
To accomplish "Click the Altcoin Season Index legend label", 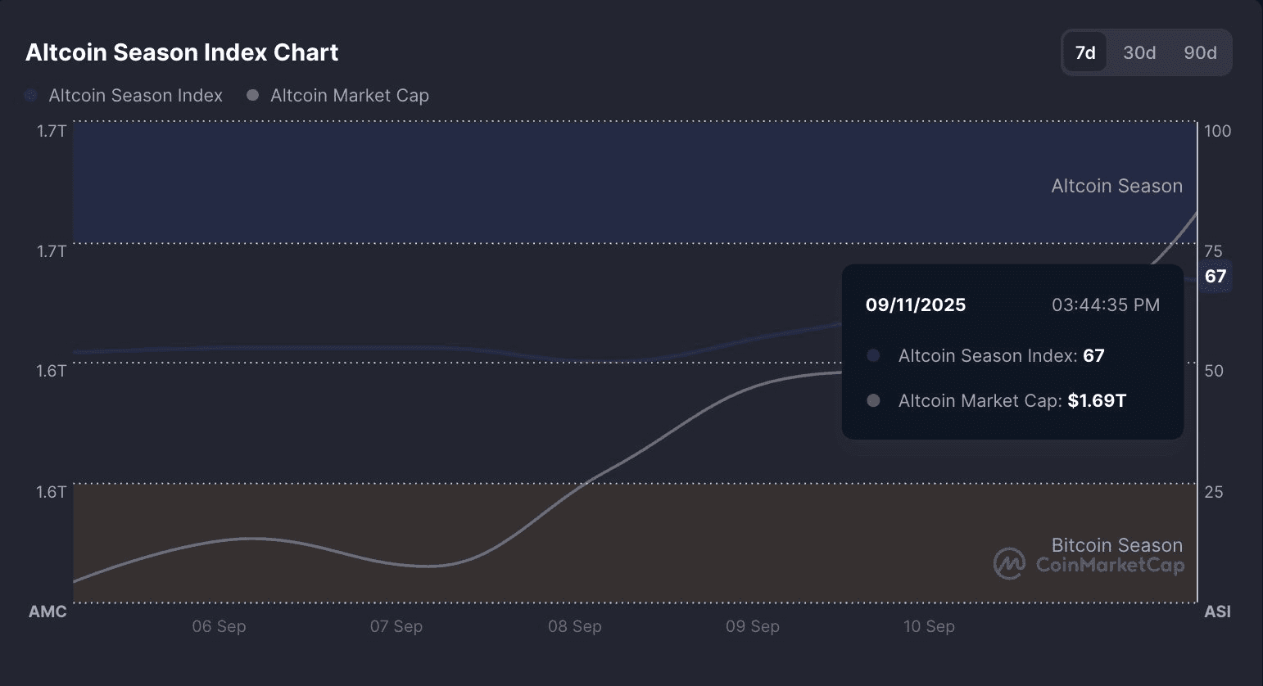I will coord(135,96).
